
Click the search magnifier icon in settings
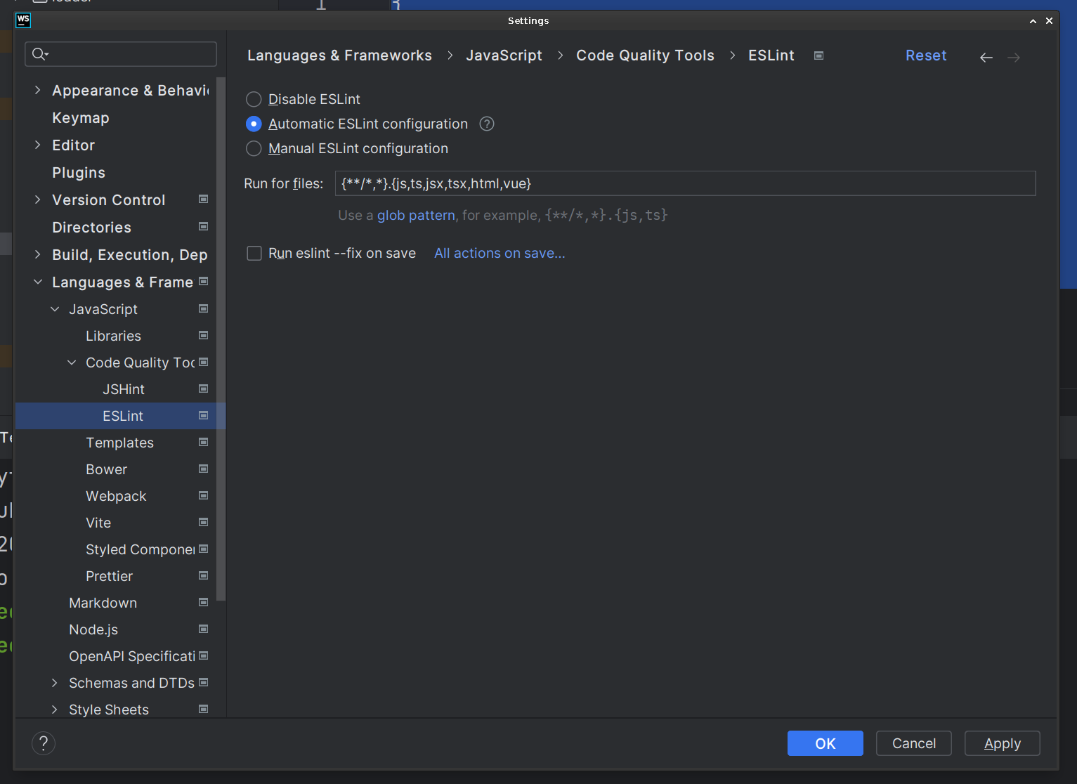(x=39, y=54)
